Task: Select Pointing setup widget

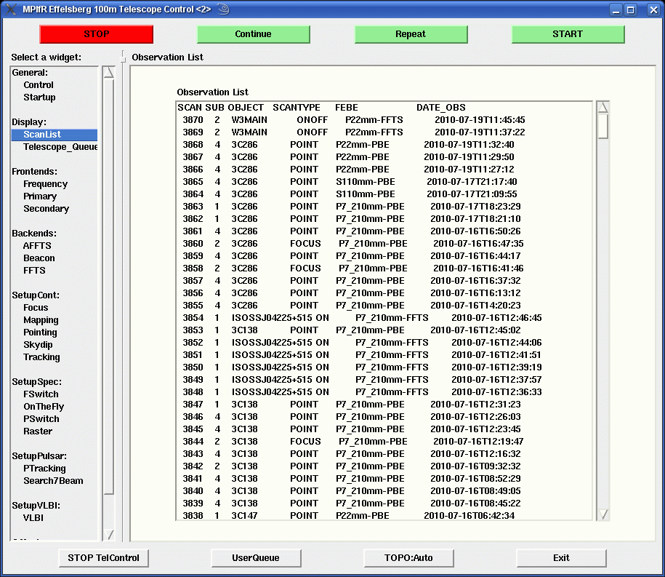Action: (x=40, y=332)
